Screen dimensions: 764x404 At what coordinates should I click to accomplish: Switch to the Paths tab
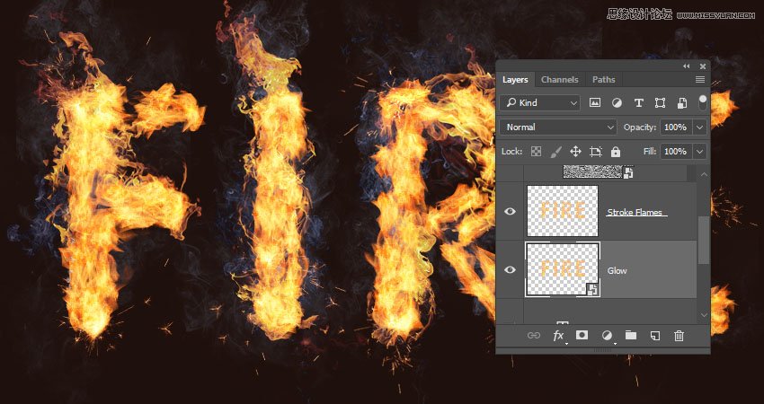(604, 80)
